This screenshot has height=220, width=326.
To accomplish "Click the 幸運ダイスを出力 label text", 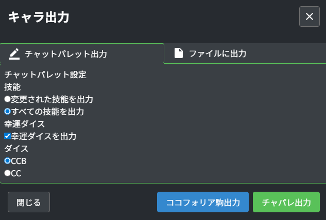I will coord(44,136).
